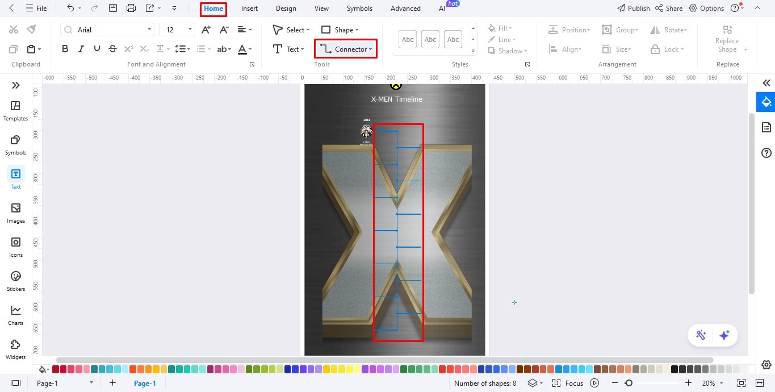775x392 pixels.
Task: Add a new page with plus button
Action: pyautogui.click(x=112, y=383)
